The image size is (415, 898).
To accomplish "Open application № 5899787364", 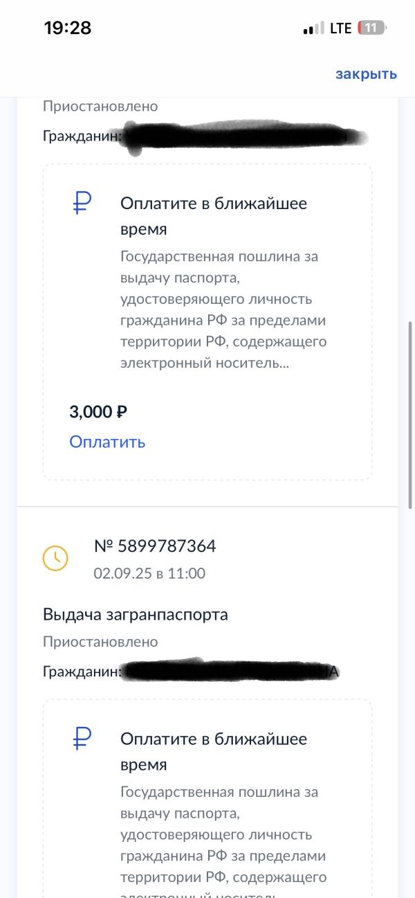I will [x=155, y=546].
